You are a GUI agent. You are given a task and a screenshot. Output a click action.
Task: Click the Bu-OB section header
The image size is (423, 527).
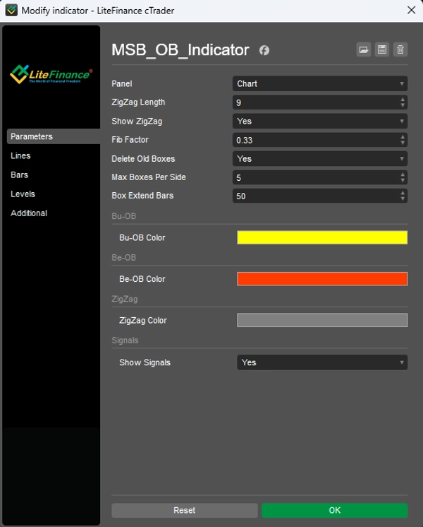[124, 216]
